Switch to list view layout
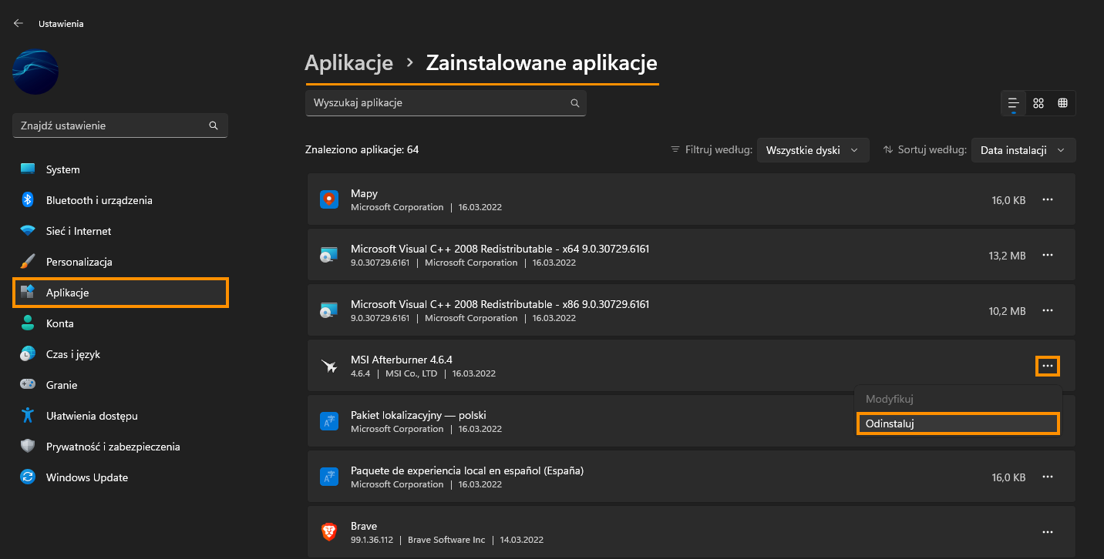 [1013, 103]
